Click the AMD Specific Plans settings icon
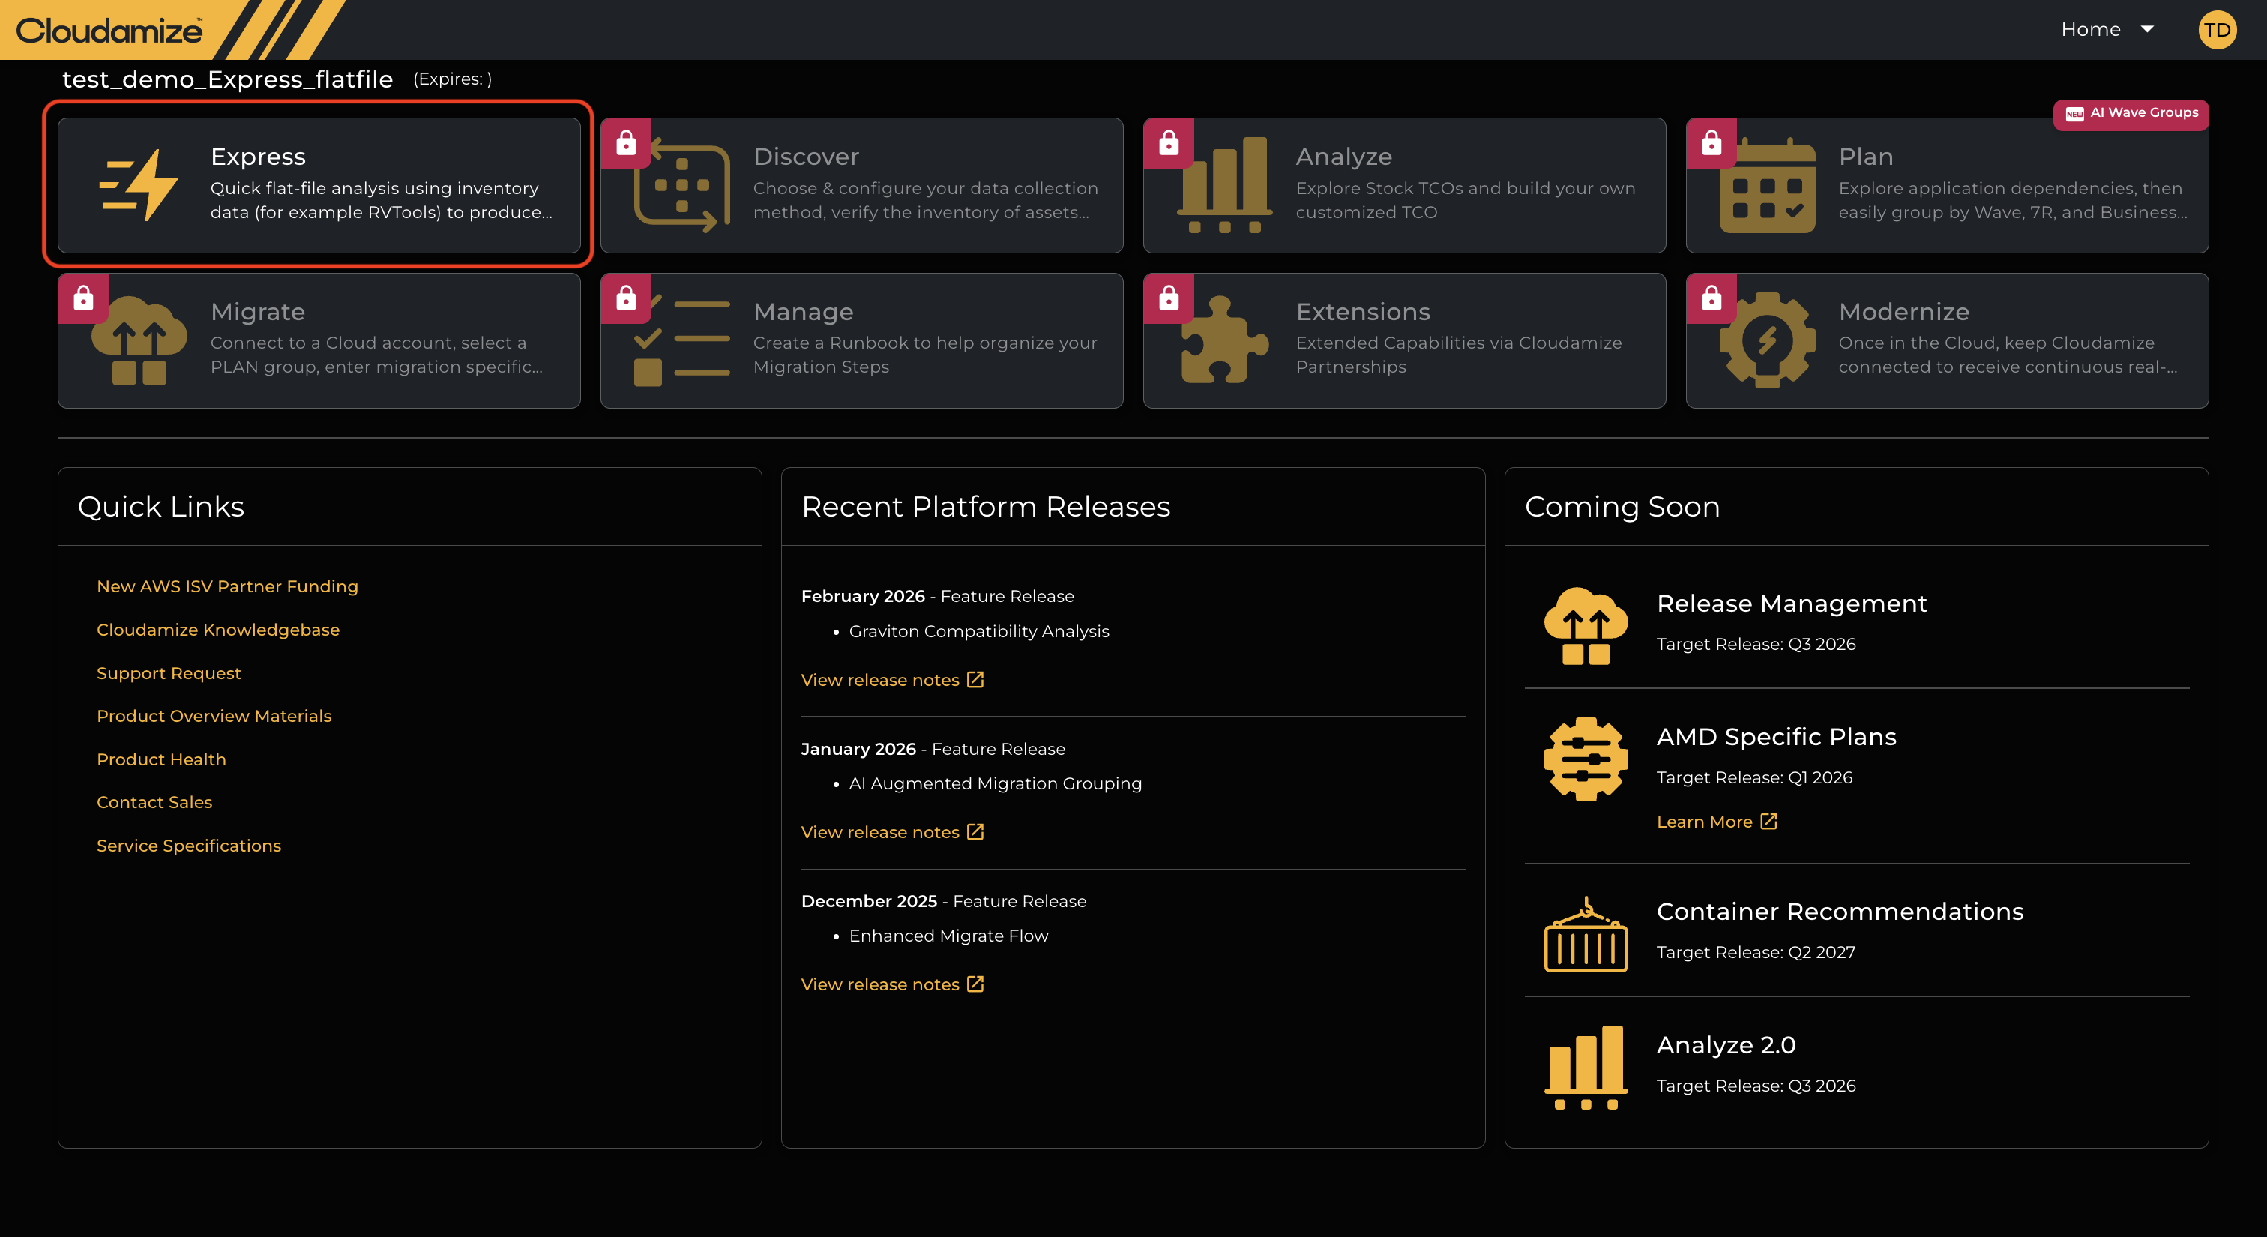The width and height of the screenshot is (2267, 1237). click(x=1586, y=759)
